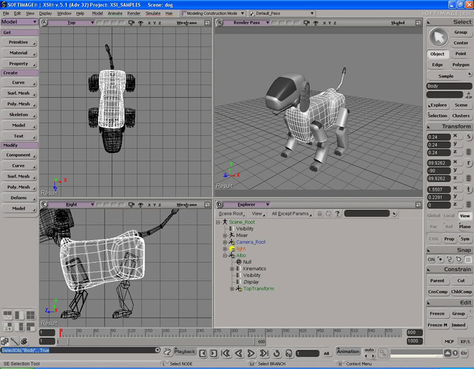Enable Object selection filter
The width and height of the screenshot is (474, 369).
[x=438, y=54]
